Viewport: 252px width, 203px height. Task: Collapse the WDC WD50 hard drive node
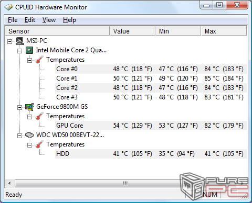(x=19, y=136)
